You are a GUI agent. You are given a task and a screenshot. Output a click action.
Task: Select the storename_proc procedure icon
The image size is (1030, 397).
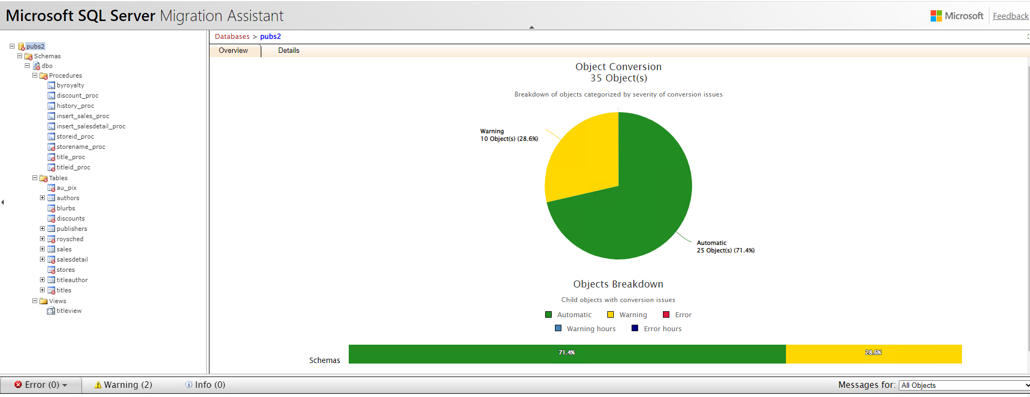51,147
